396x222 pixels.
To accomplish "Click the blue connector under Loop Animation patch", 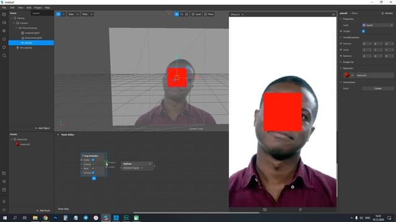I will click(94, 178).
